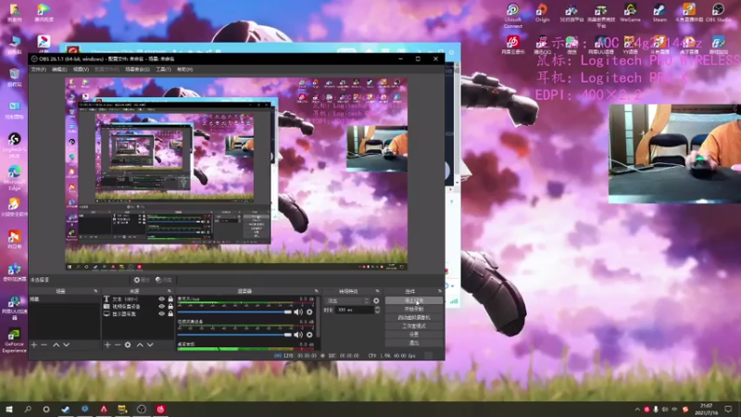Pop out the 来源 dock panel
The image size is (741, 417).
tap(170, 291)
